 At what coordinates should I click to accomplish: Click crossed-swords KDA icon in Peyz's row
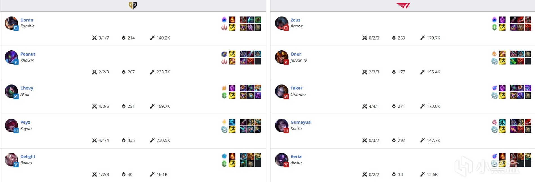pyautogui.click(x=94, y=140)
